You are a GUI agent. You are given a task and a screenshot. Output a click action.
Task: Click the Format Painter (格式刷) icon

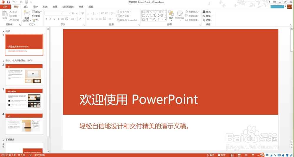11,20
